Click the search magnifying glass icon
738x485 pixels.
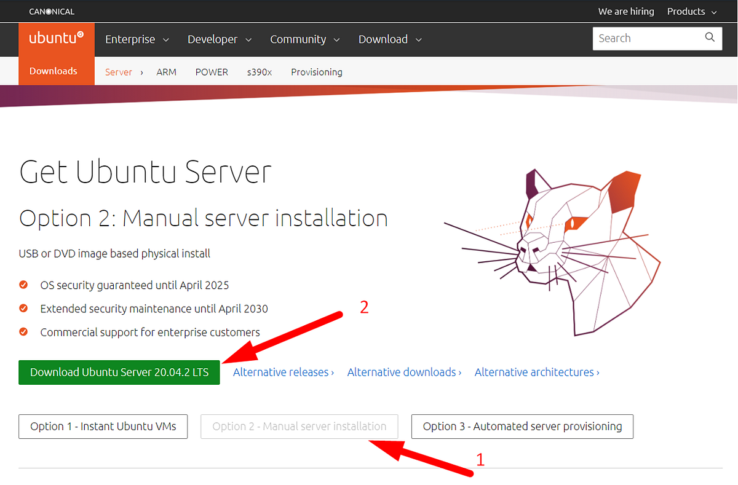[x=709, y=37]
